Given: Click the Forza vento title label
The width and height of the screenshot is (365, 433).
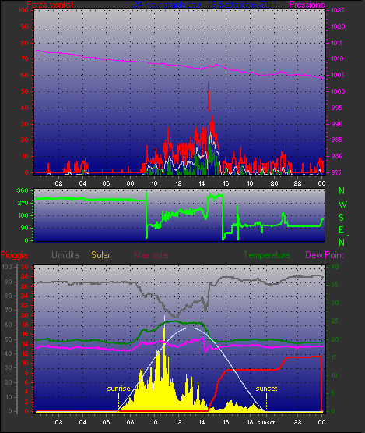Looking at the screenshot, I should (50, 5).
